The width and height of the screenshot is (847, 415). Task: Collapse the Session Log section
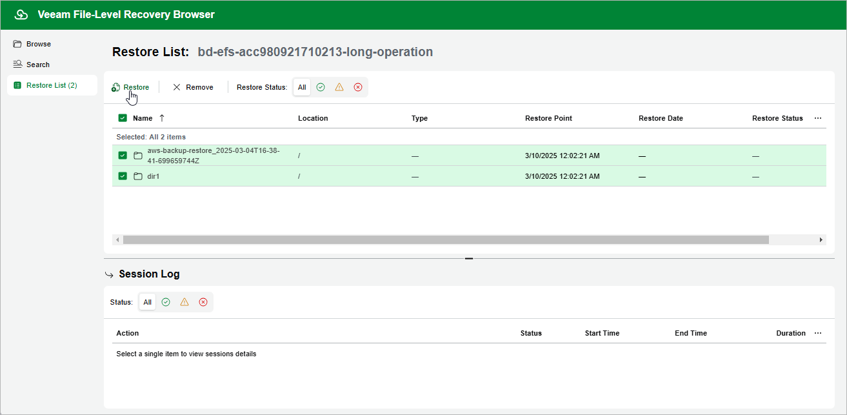tap(109, 274)
